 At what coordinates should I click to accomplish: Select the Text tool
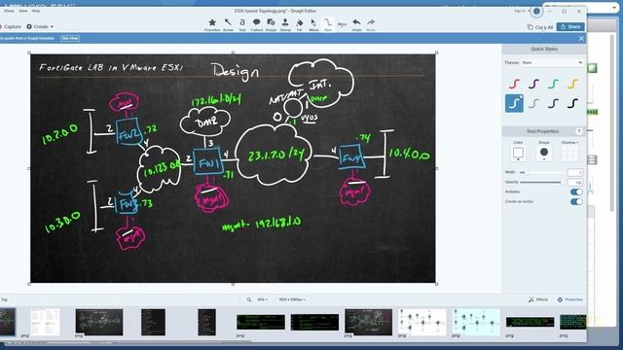tap(242, 24)
